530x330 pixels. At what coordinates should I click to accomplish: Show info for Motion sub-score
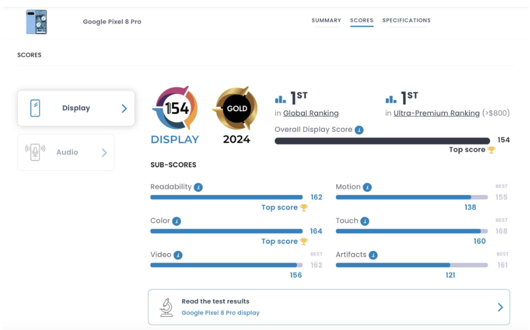[x=367, y=187]
